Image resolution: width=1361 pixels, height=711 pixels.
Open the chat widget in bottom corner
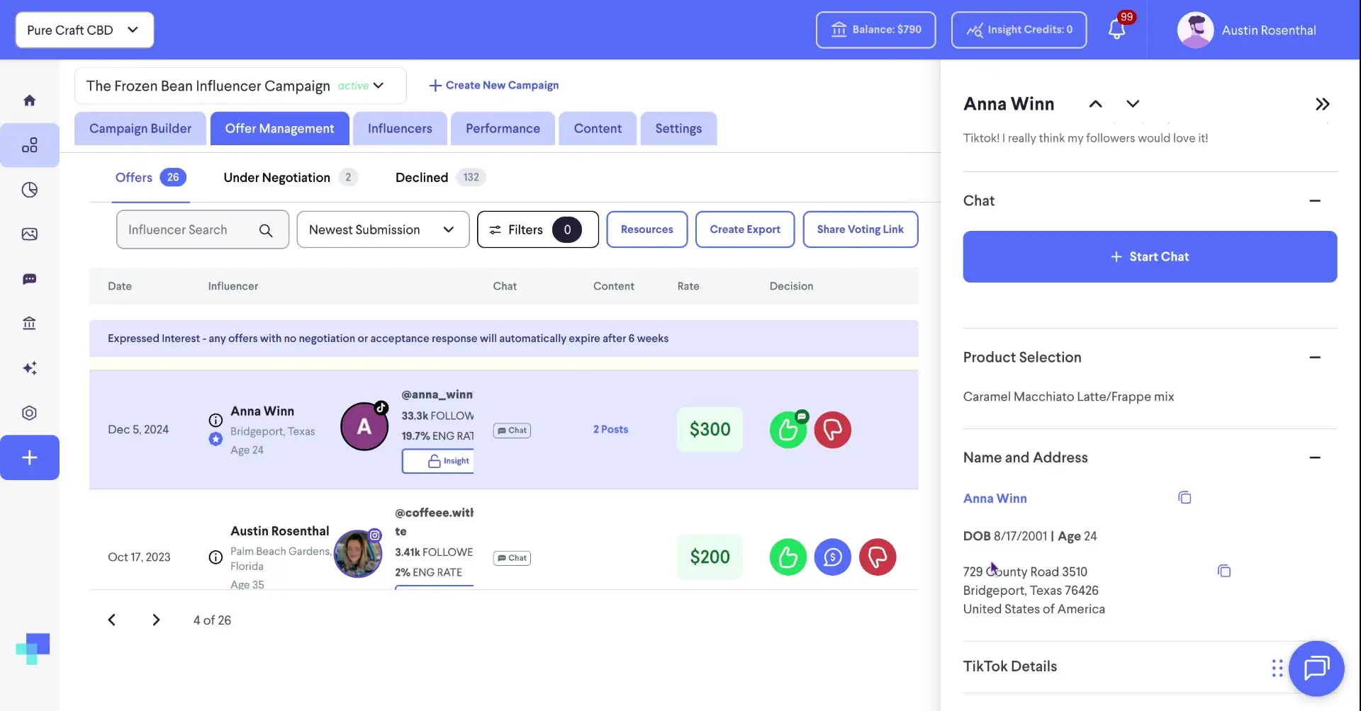(x=1316, y=668)
